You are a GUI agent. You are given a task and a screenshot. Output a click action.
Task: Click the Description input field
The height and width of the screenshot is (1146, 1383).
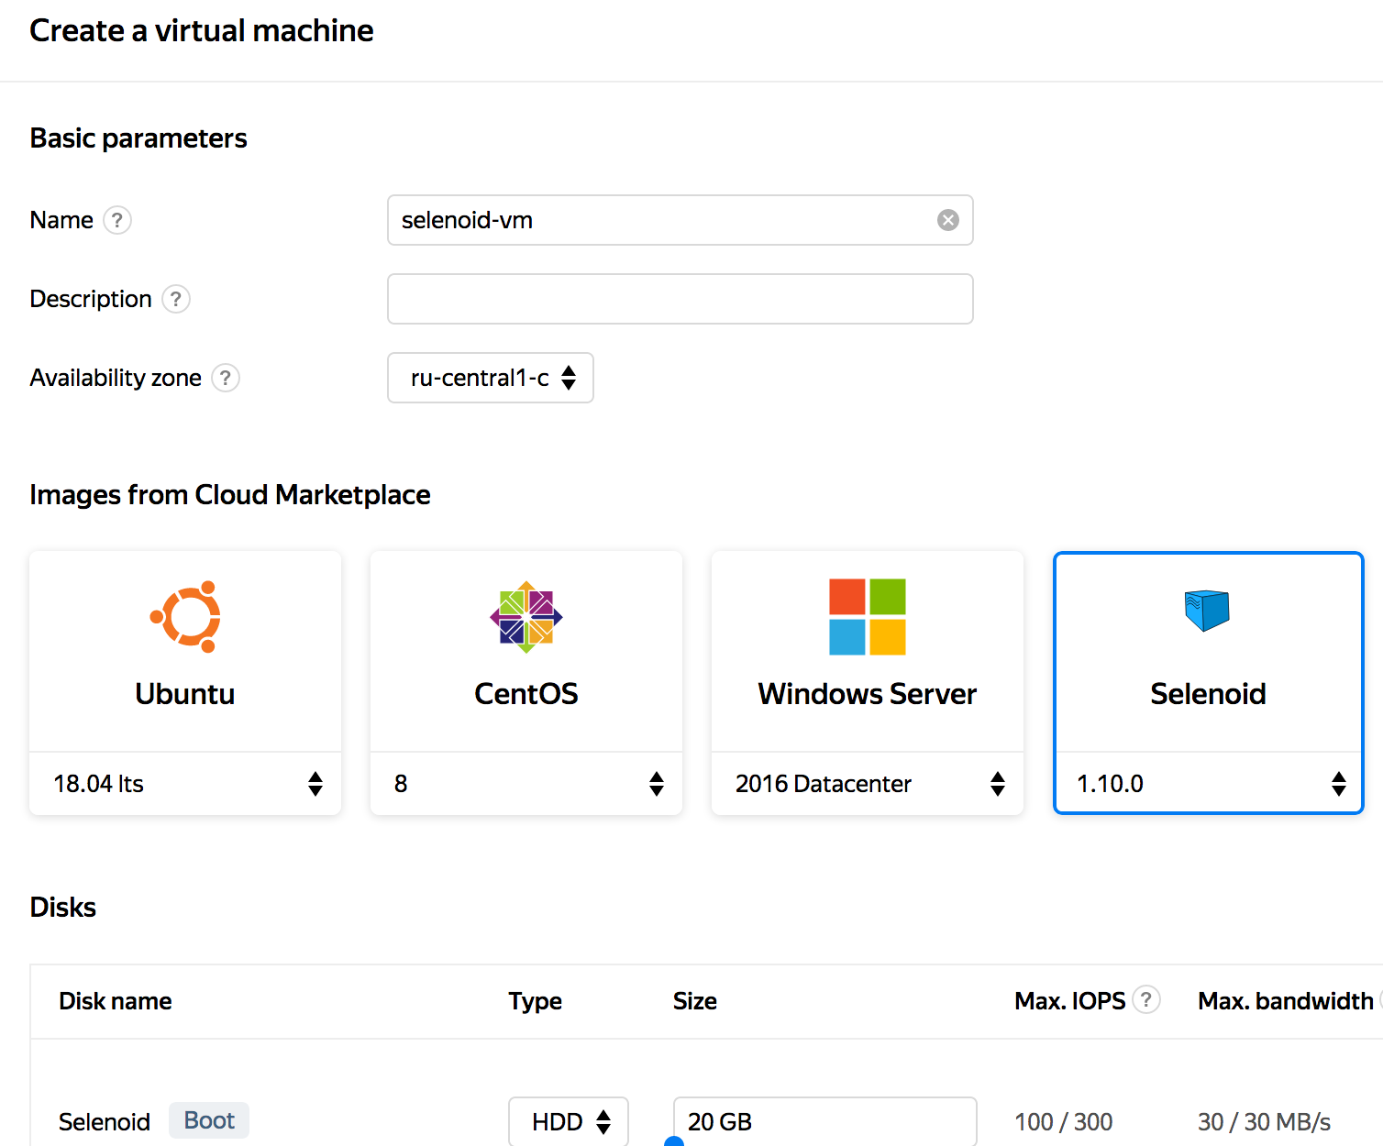[680, 299]
